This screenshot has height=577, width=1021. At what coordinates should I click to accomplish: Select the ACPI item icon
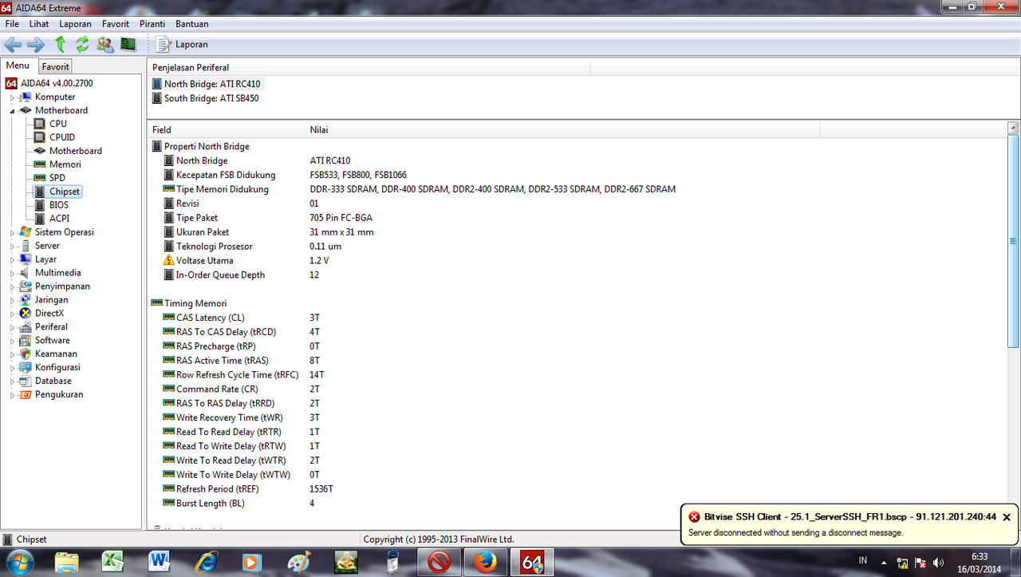click(x=40, y=219)
